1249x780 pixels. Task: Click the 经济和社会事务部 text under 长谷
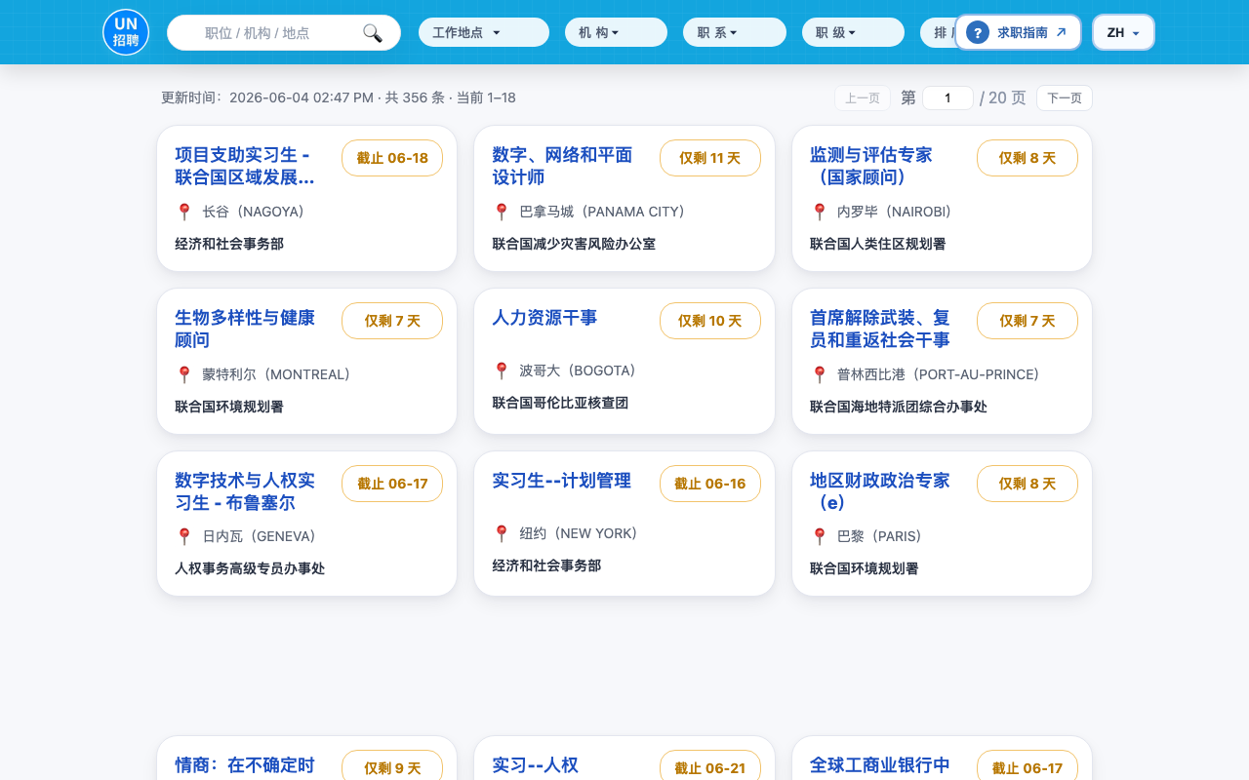point(229,244)
